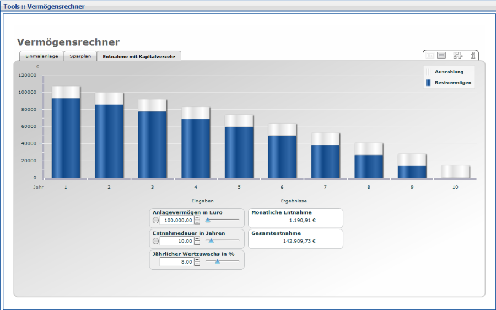Click the Auszahlung legend swatch
Screen dimensions: 496x310
pos(428,72)
